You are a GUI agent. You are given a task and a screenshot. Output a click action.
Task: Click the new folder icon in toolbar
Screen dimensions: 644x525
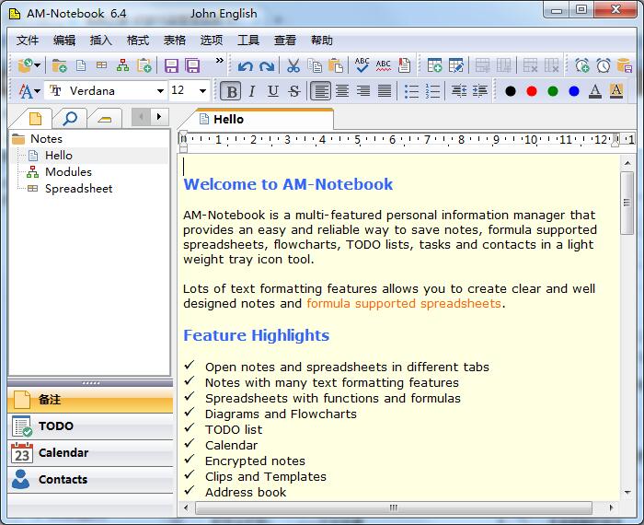[x=59, y=65]
